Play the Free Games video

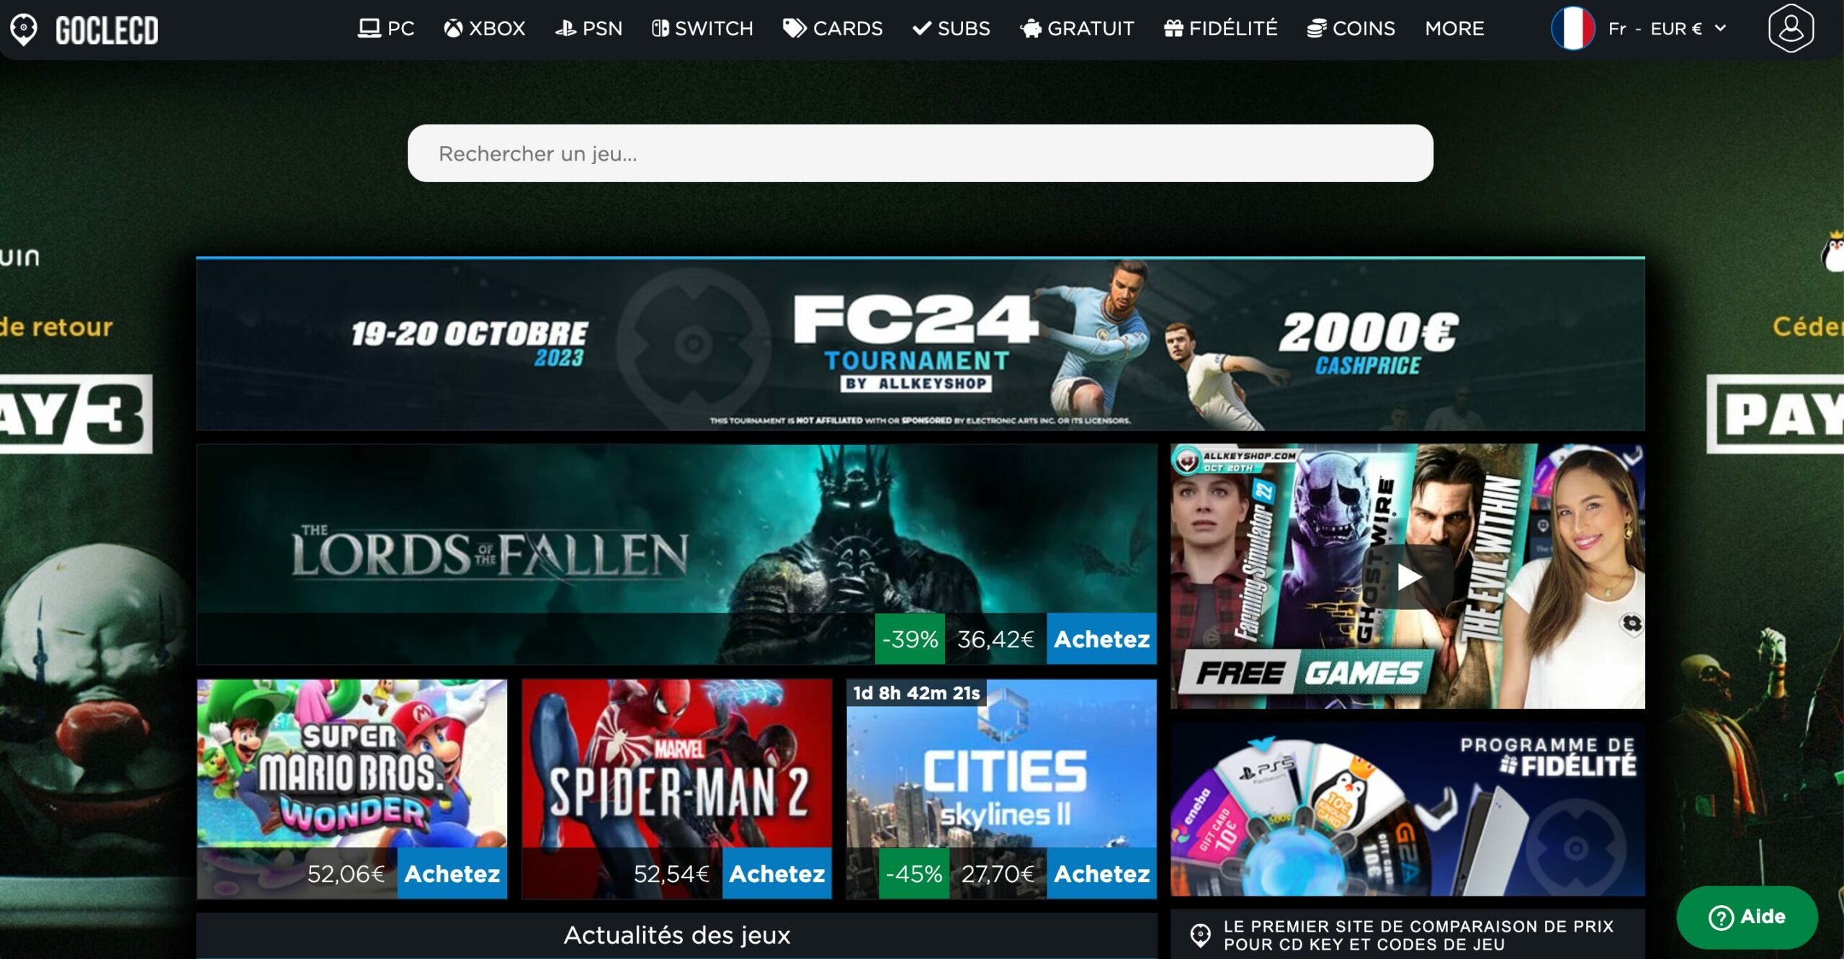click(1408, 577)
